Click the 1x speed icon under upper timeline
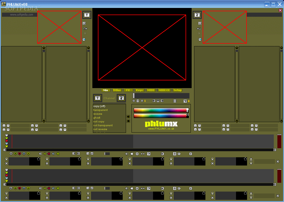 pos(88,153)
